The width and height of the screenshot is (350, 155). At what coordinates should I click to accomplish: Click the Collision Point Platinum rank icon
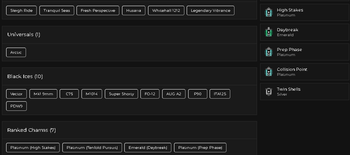point(268,72)
